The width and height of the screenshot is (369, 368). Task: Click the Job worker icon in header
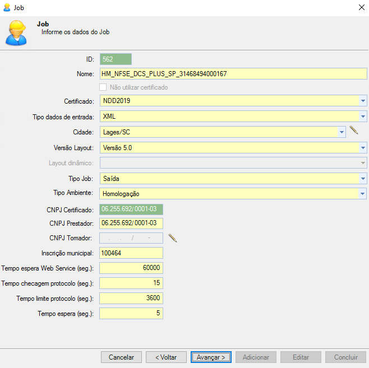click(x=16, y=33)
